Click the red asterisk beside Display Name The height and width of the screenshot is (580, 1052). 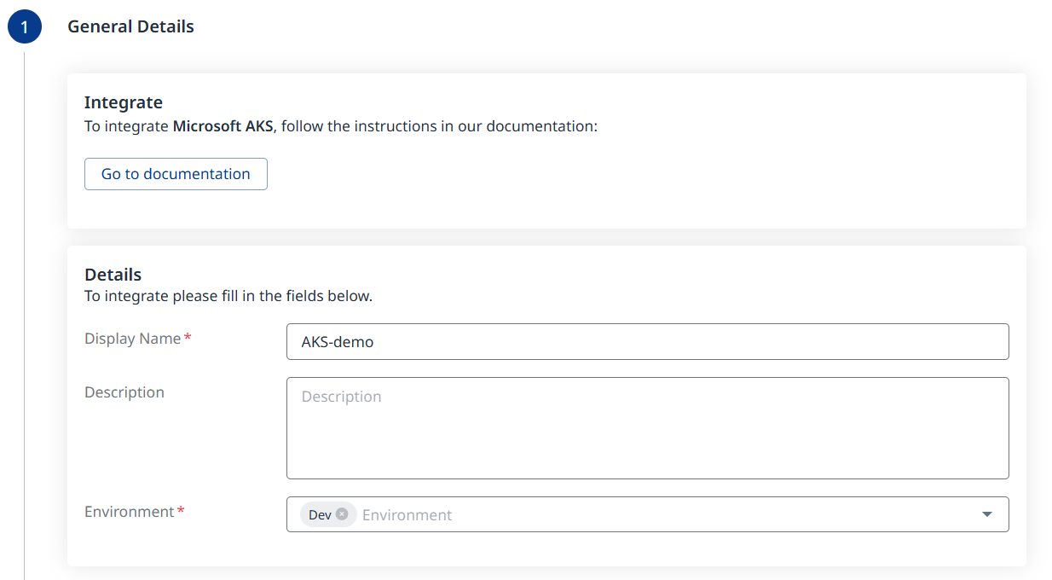188,339
